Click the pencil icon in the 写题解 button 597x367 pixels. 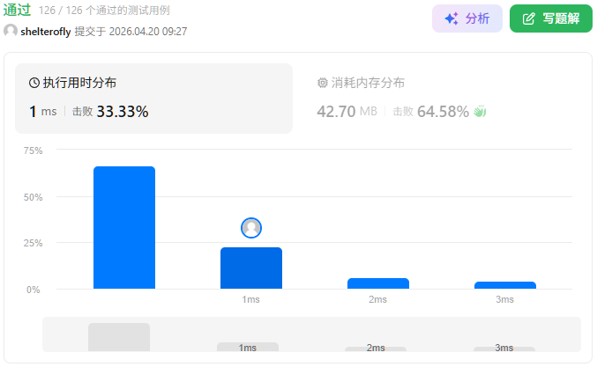coord(529,18)
